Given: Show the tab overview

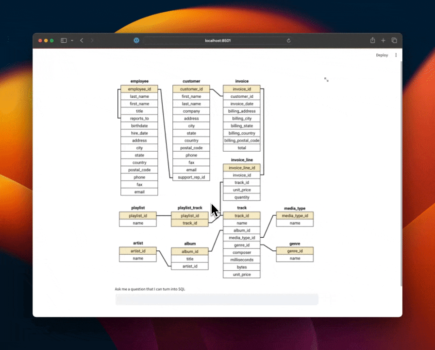Looking at the screenshot, I should (394, 40).
